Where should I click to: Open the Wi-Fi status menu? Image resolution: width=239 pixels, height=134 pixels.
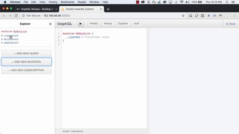coord(181,2)
